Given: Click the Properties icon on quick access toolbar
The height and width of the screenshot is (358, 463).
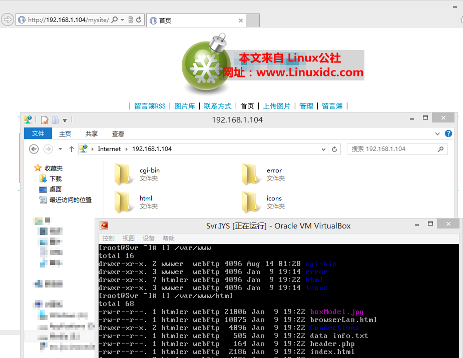Looking at the screenshot, I should (45, 119).
